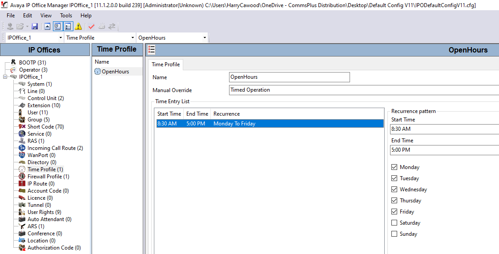
Task: Select Group (5) in the tree
Action: pos(39,120)
